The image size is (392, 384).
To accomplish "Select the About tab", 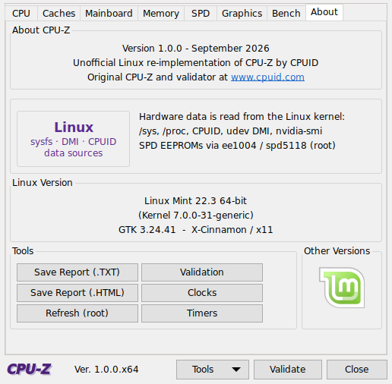I will (x=324, y=12).
